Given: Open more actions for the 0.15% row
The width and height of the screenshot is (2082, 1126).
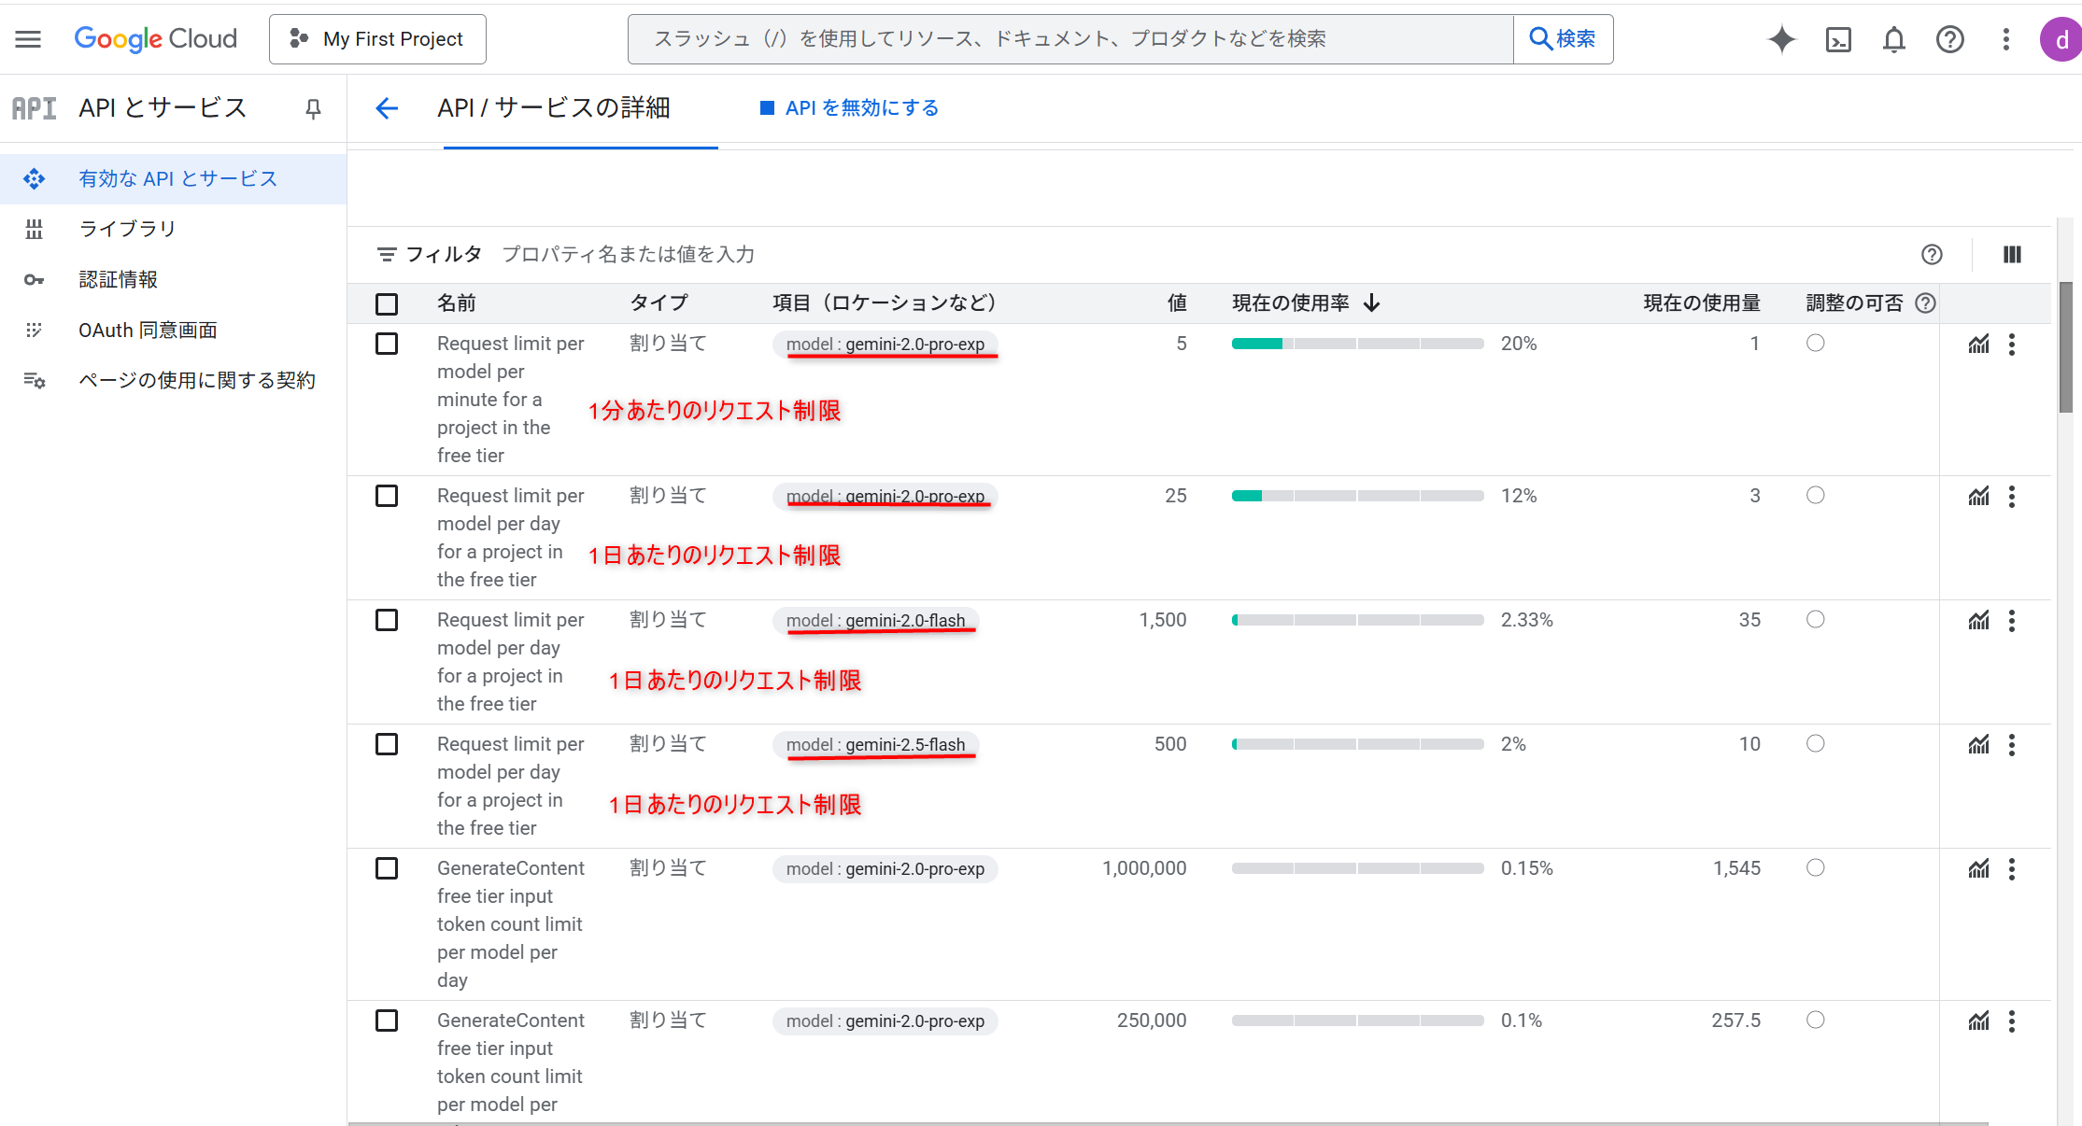Looking at the screenshot, I should [2012, 868].
